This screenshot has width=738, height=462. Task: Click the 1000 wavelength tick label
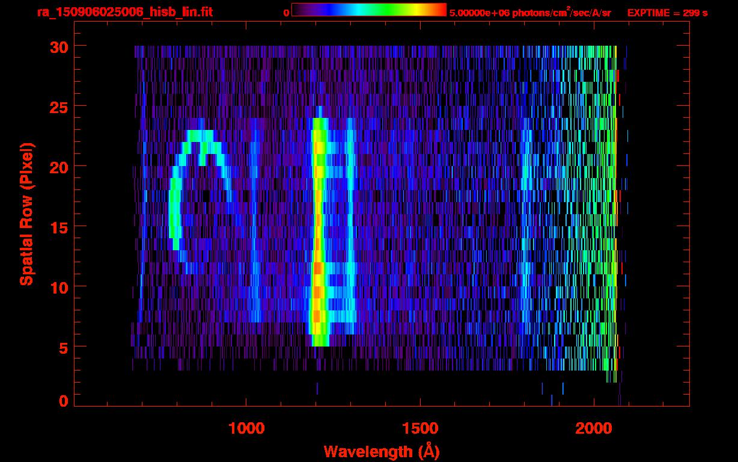[246, 428]
